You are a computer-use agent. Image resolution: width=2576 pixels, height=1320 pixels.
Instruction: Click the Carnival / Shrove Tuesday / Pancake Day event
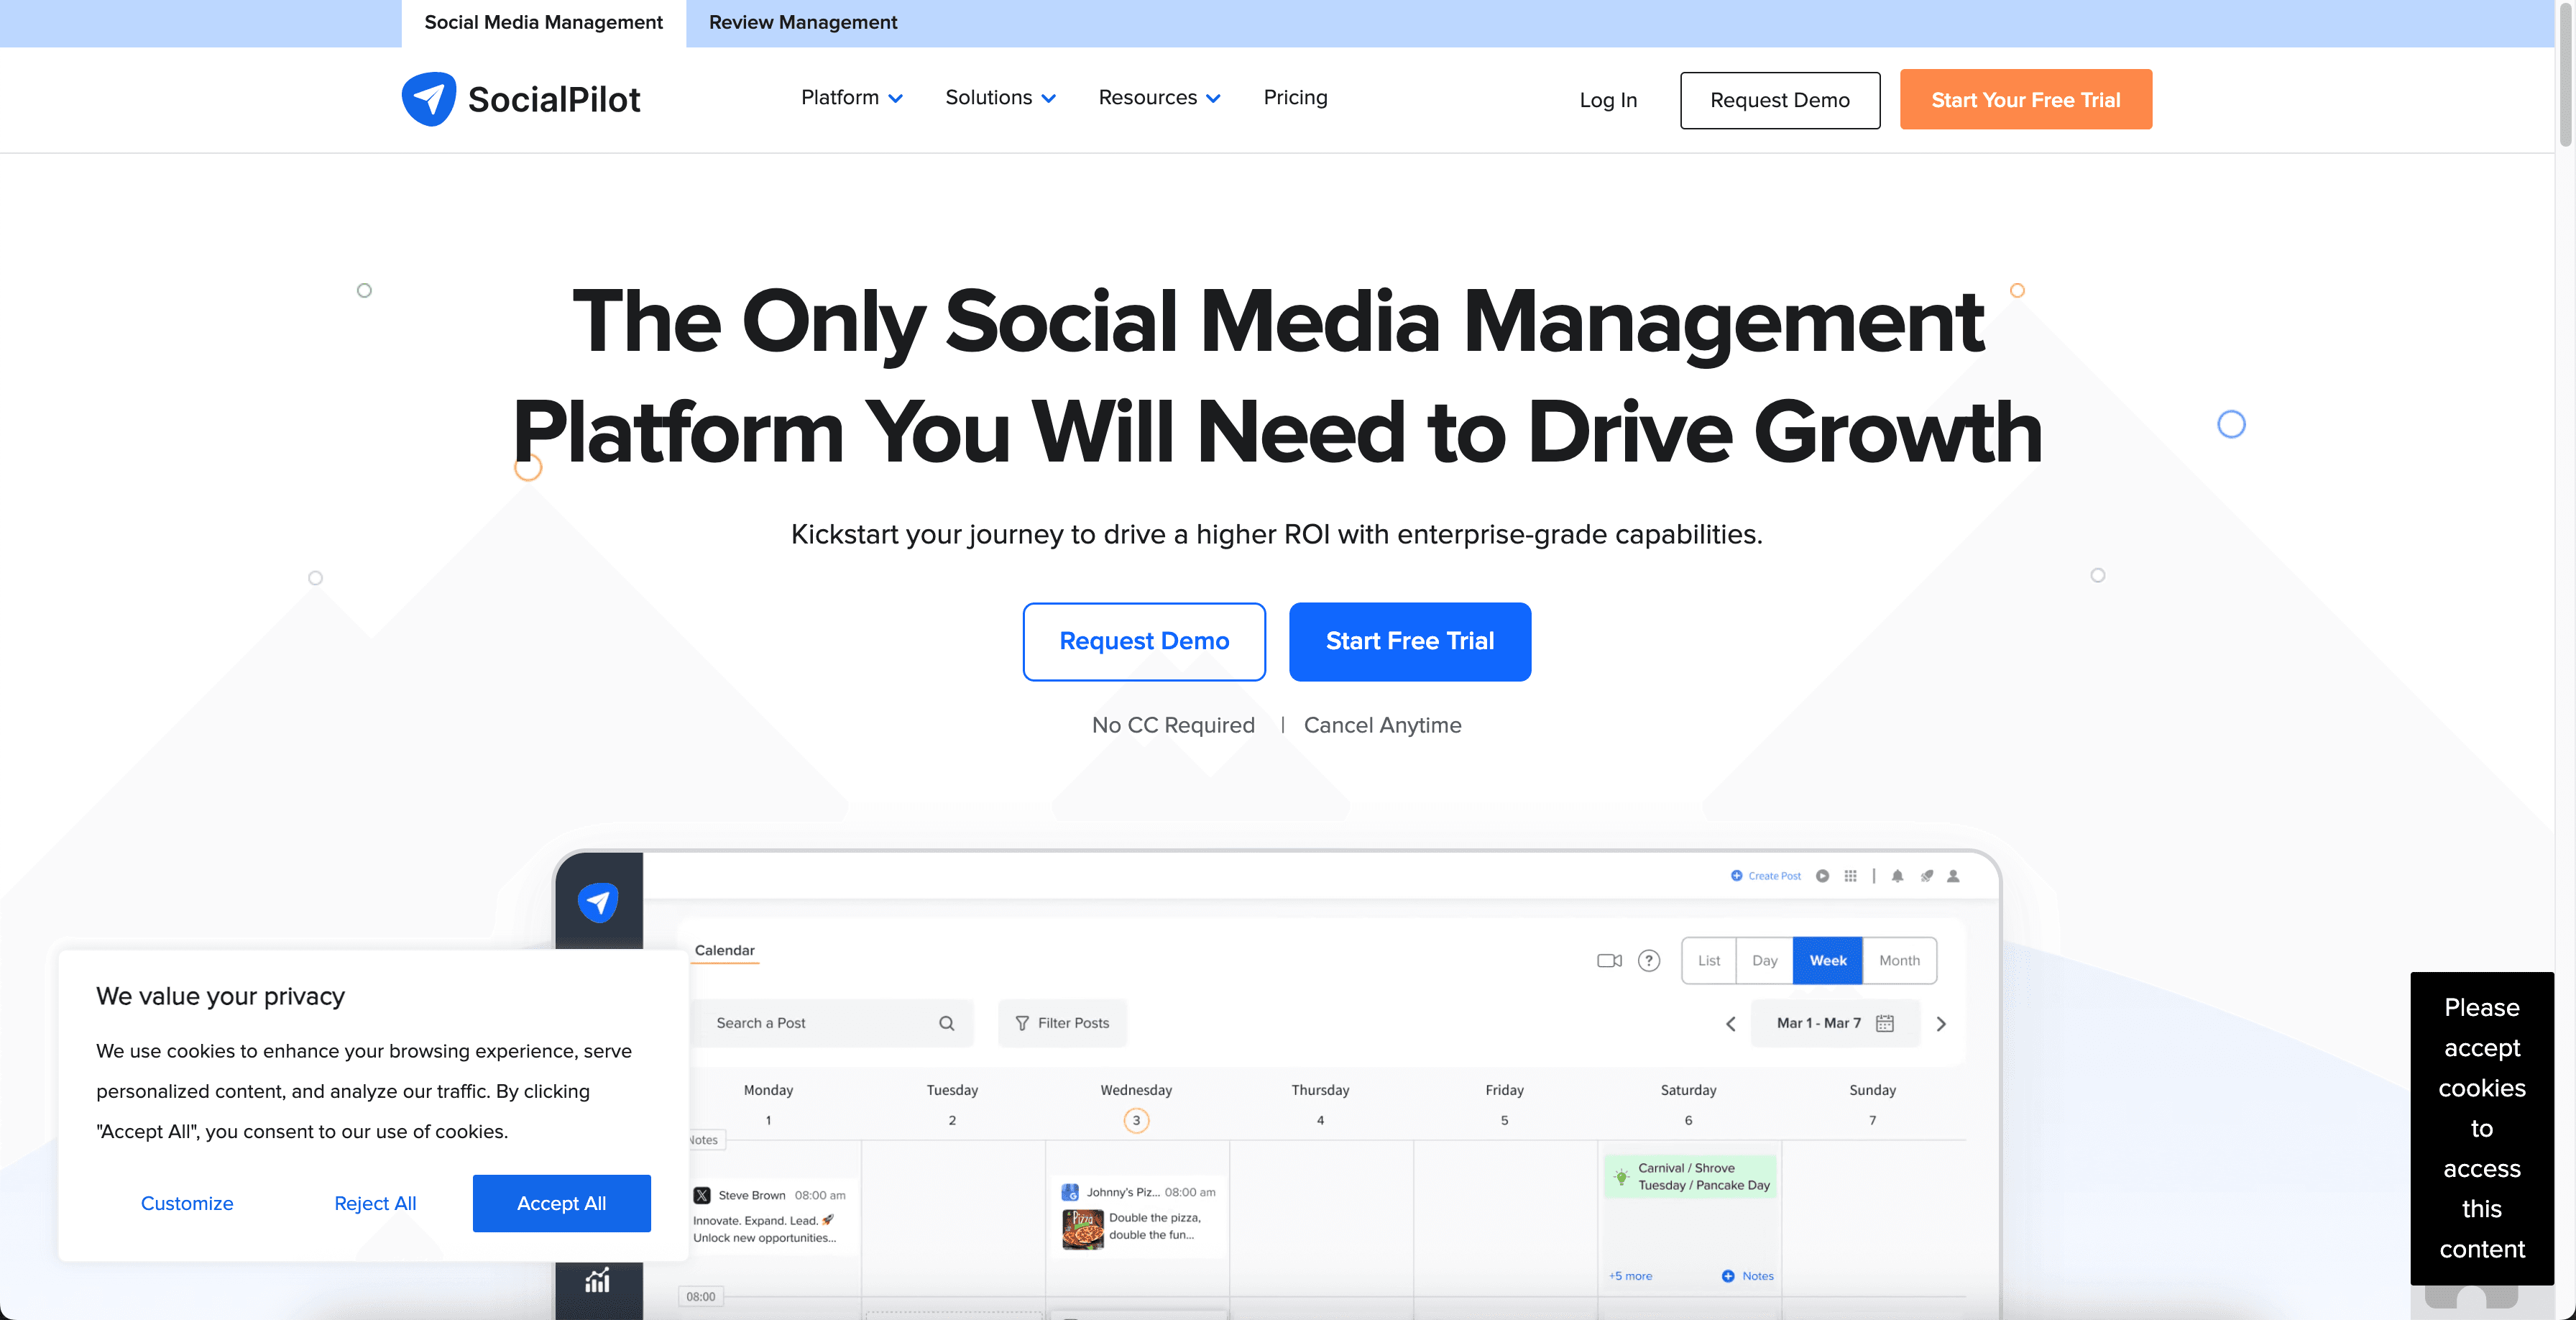pos(1691,1177)
